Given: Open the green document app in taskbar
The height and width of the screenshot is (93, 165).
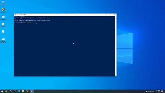Looking at the screenshot, I should [23, 91].
